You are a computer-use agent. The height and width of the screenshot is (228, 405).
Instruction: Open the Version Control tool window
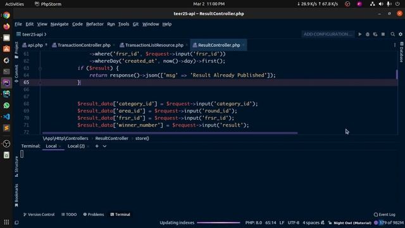[39, 215]
